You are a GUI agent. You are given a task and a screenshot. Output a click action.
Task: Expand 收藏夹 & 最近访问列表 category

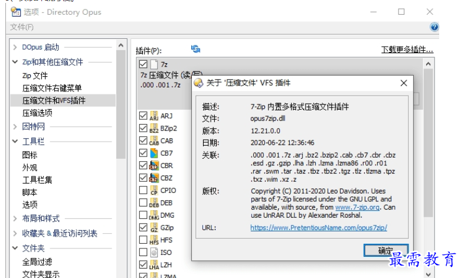click(x=15, y=234)
